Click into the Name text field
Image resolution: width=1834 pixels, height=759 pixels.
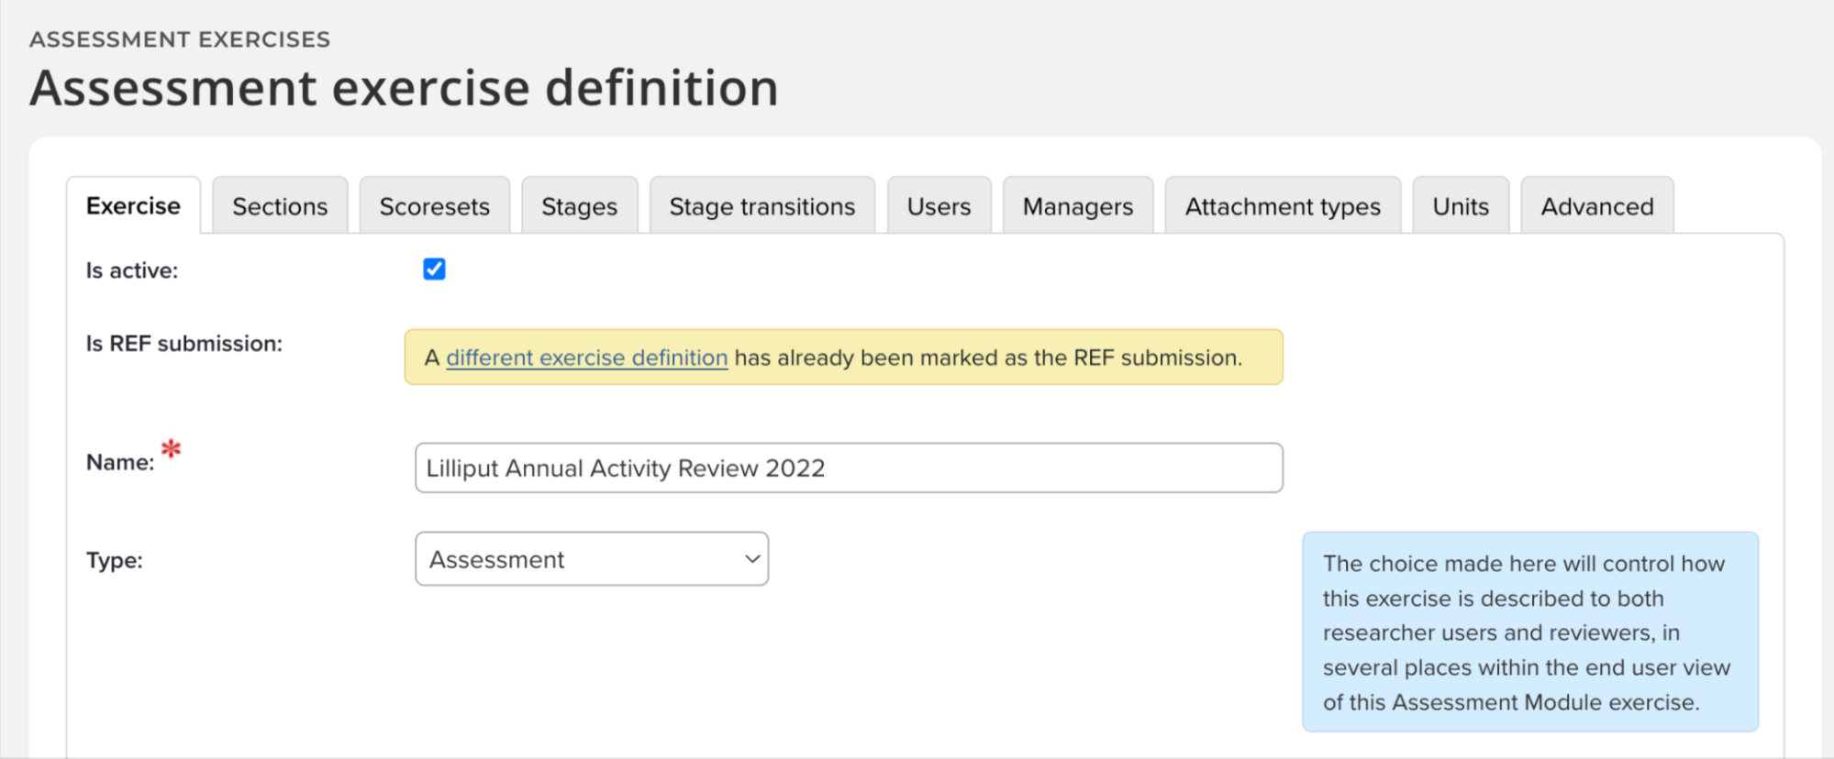click(x=849, y=468)
